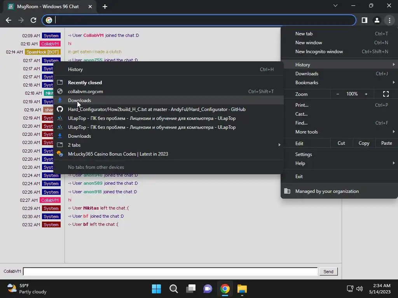The height and width of the screenshot is (298, 398).
Task: Click the browser back arrow
Action: point(9,20)
